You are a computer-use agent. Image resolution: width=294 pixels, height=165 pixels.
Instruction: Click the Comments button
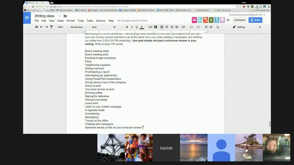point(239,20)
